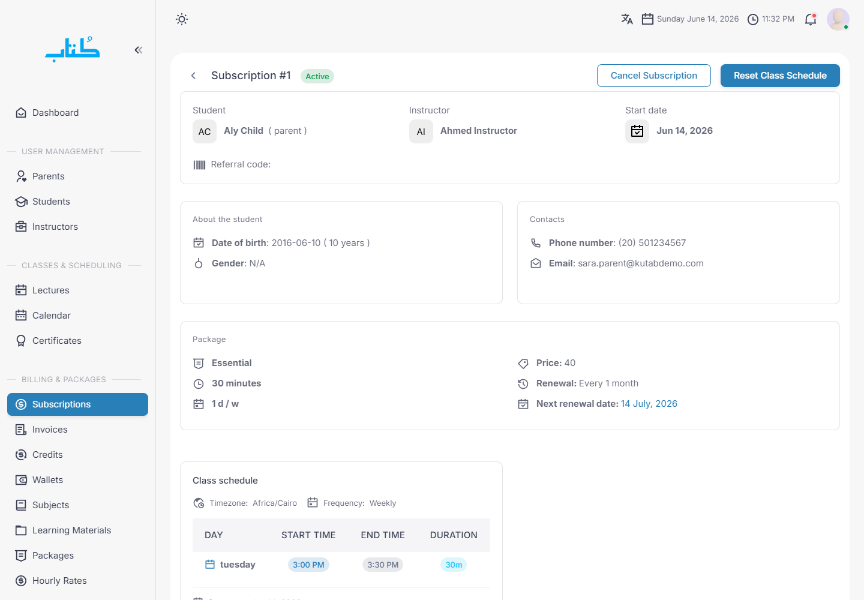This screenshot has height=600, width=864.
Task: Click the Dashboard home icon
Action: click(x=21, y=113)
